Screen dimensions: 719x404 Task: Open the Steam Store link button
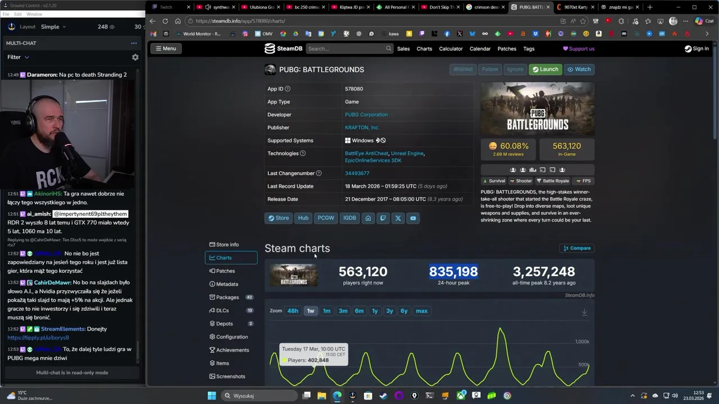[x=279, y=218]
